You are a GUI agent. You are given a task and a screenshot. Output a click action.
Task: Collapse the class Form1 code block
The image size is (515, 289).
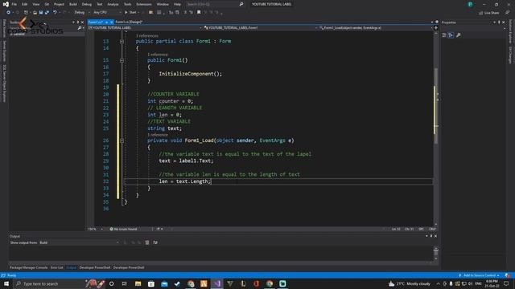point(122,41)
